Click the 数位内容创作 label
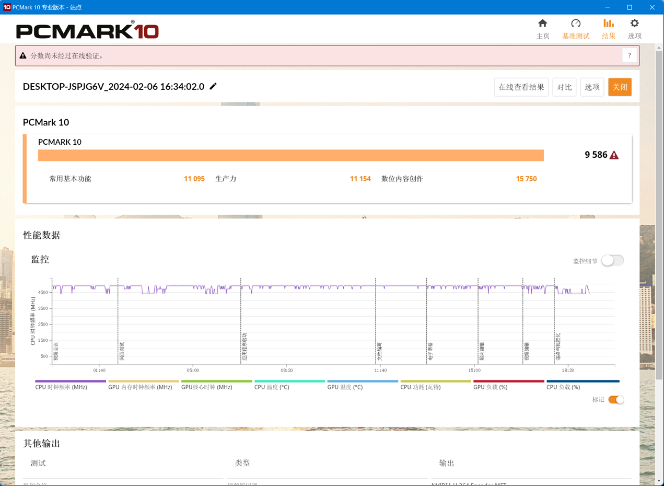 click(402, 179)
